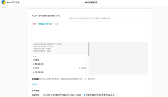
Task: Click inside the LEN formula expression editor
Action: [90, 32]
